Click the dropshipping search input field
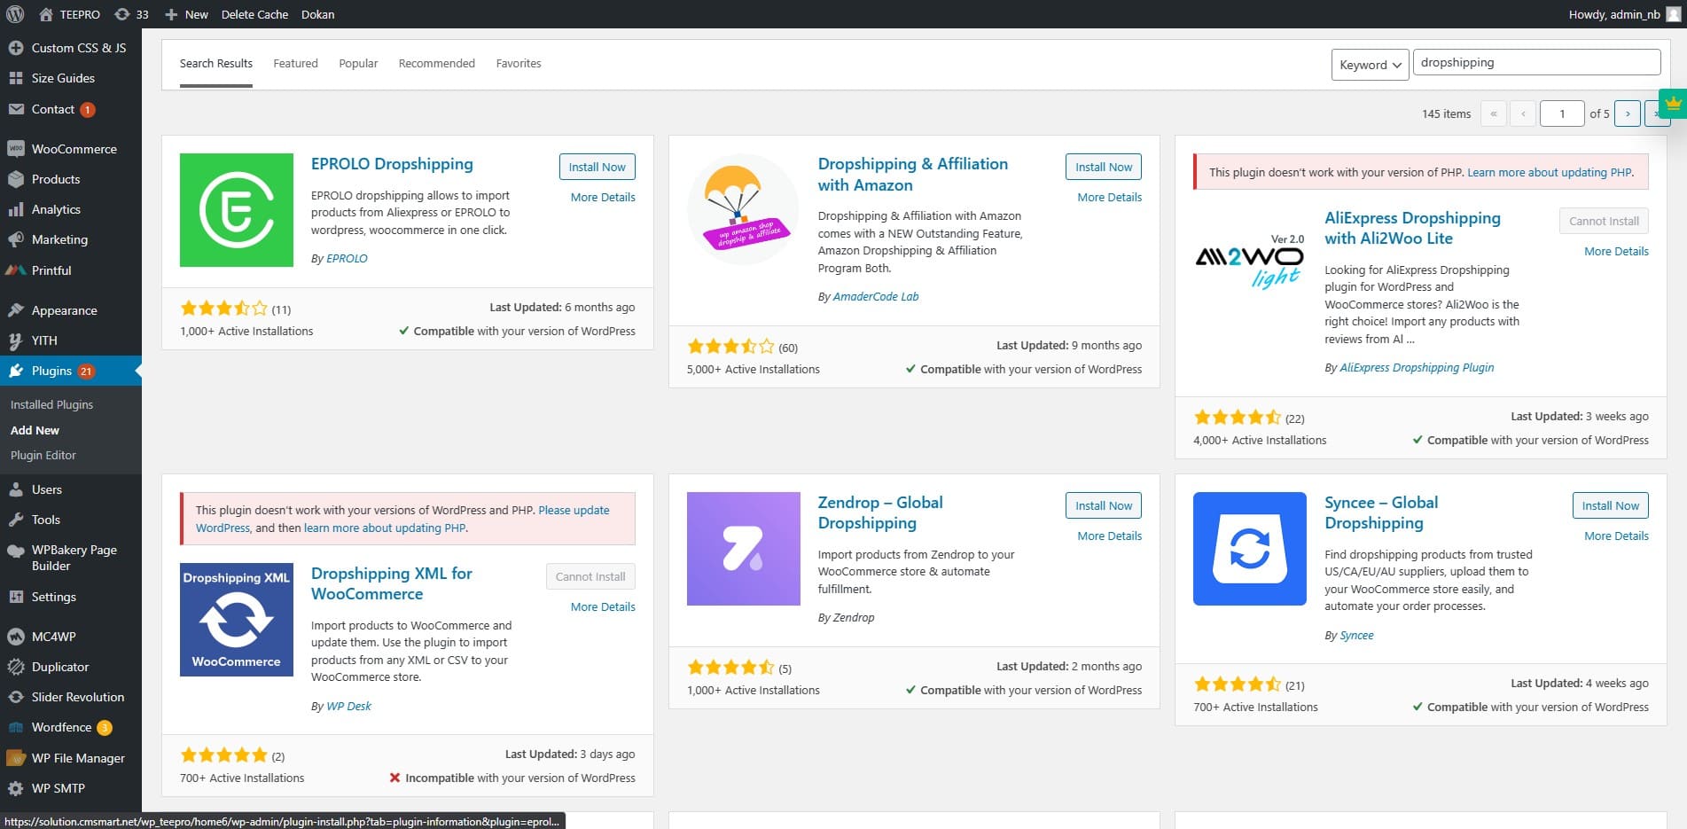 tap(1535, 62)
